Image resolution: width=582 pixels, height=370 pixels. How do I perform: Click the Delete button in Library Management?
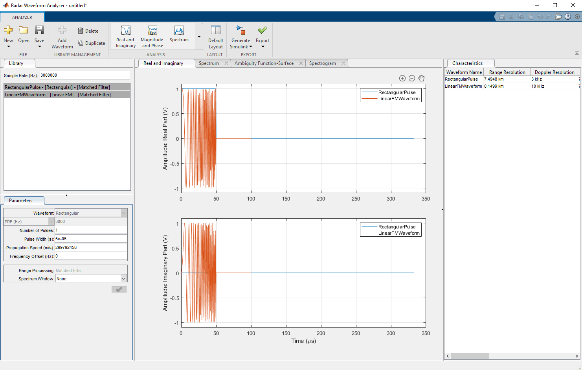pos(88,31)
